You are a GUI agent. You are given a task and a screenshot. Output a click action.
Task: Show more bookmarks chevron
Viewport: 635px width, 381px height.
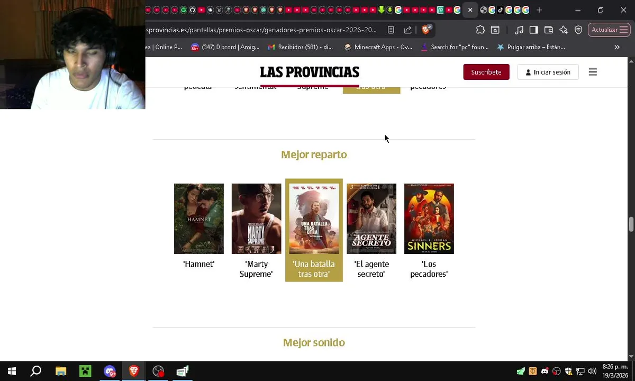click(616, 47)
